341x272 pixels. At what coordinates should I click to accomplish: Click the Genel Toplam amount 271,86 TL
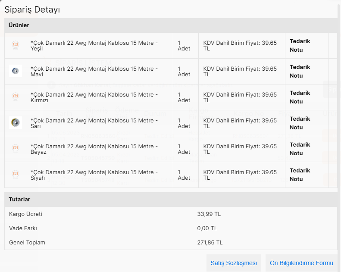pyautogui.click(x=210, y=243)
